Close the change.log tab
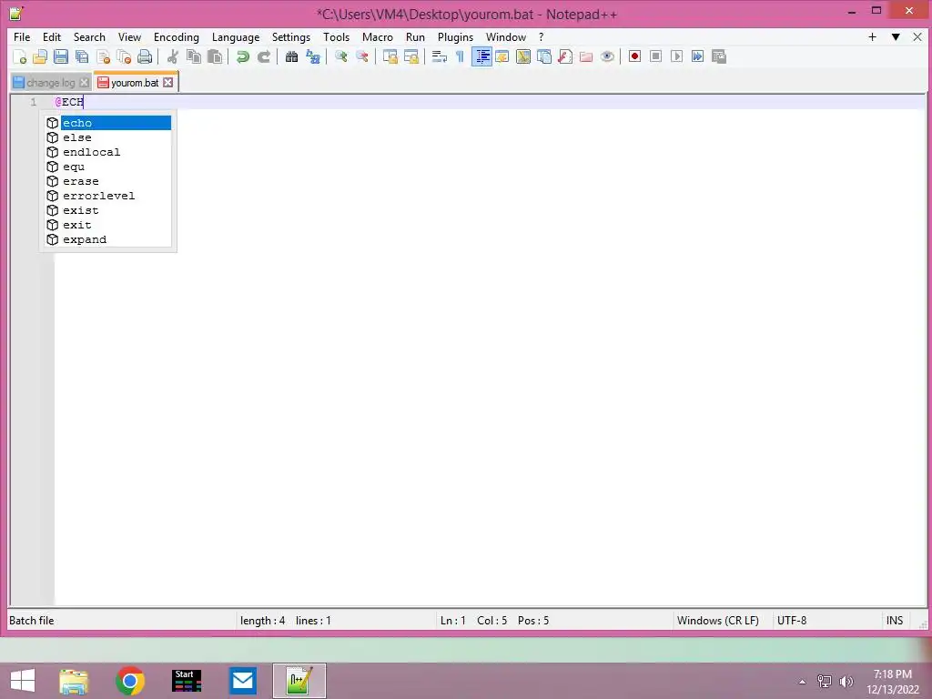Screen dimensions: 932x699 [85, 83]
